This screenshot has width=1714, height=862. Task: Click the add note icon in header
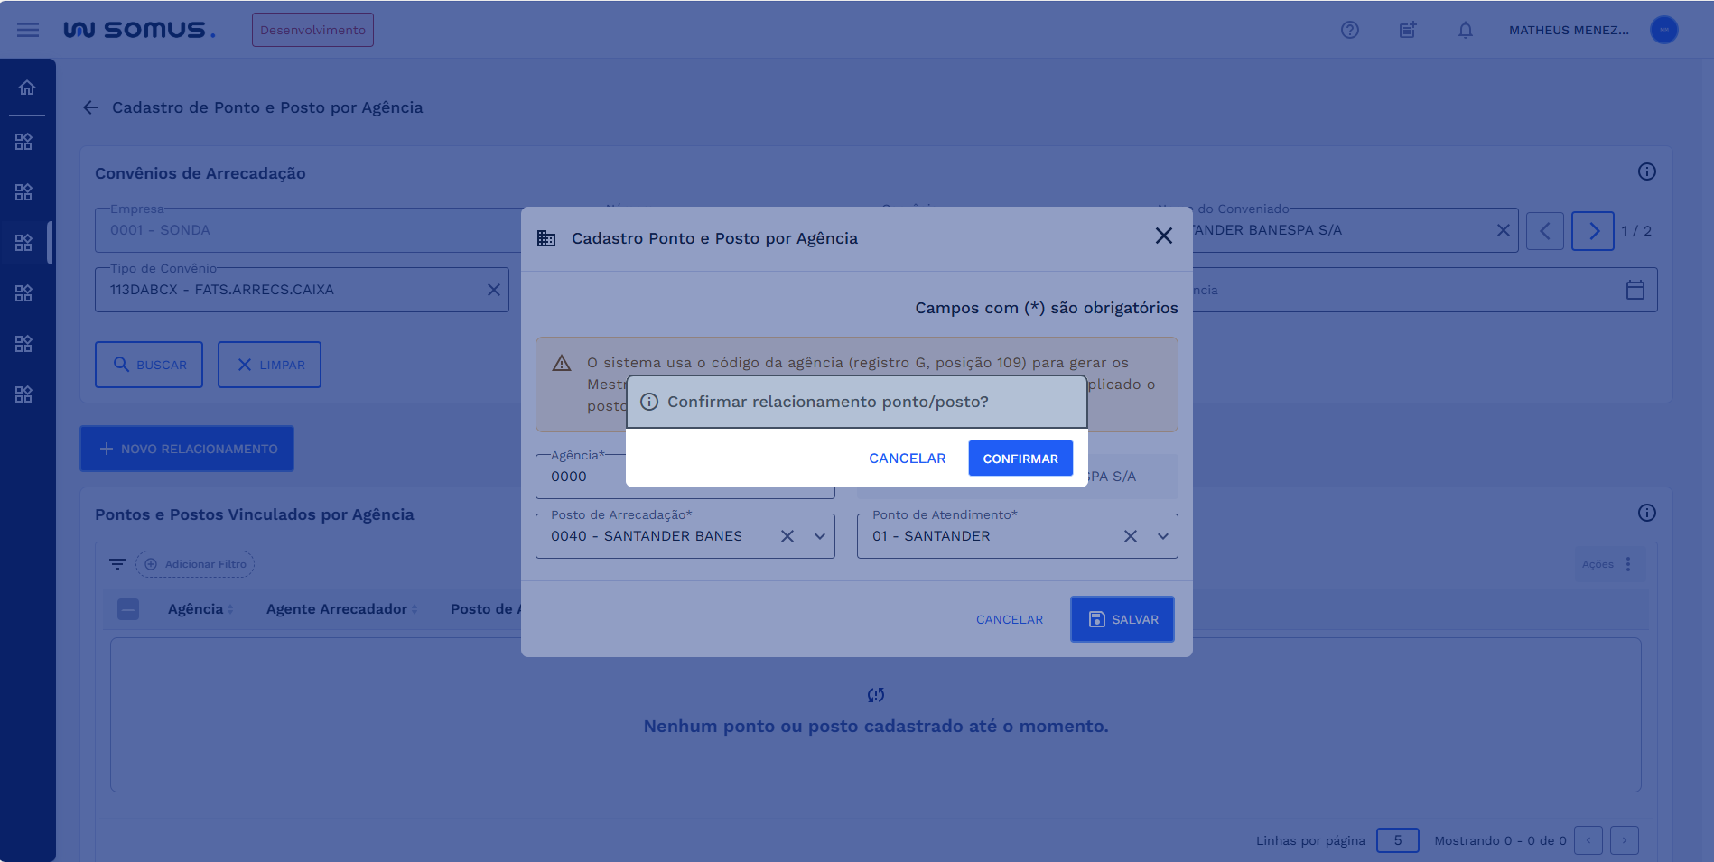point(1407,30)
